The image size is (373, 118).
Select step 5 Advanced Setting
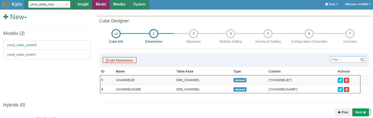click(x=268, y=34)
